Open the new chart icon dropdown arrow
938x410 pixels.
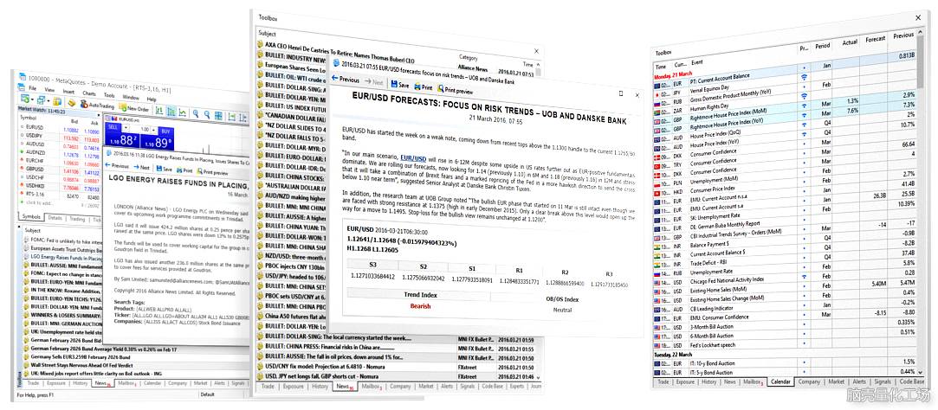click(32, 99)
